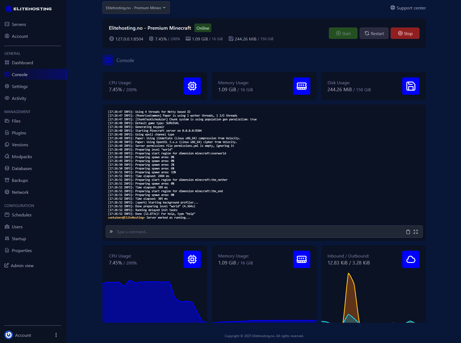
Task: Click the Network globe icon
Action: (7, 192)
